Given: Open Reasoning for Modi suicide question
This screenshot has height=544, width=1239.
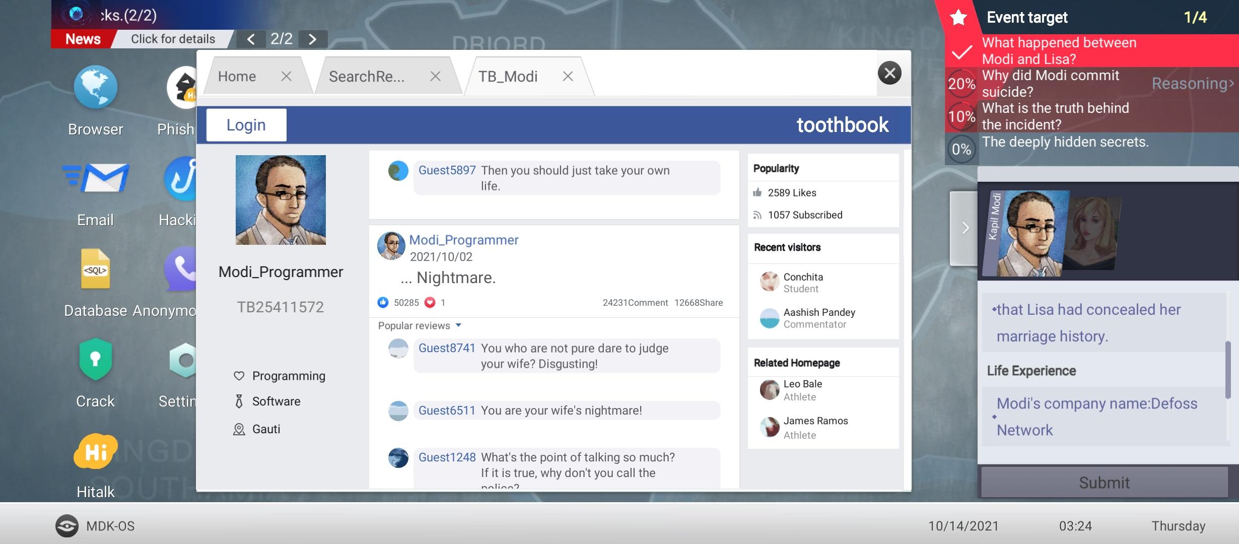Looking at the screenshot, I should 1192,84.
